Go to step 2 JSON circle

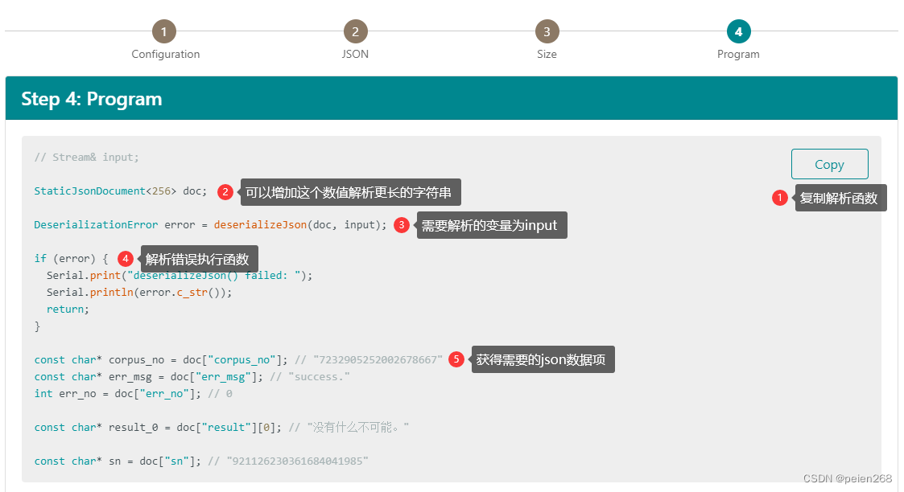(x=355, y=31)
